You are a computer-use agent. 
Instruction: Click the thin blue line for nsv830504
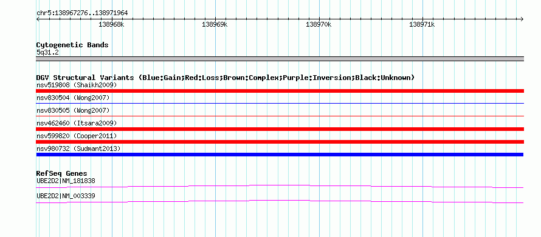pyautogui.click(x=280, y=103)
